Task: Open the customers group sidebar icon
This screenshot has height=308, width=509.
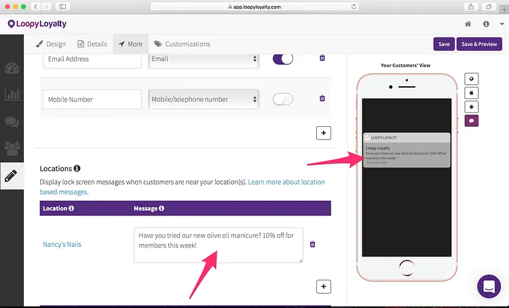Action: click(x=12, y=149)
